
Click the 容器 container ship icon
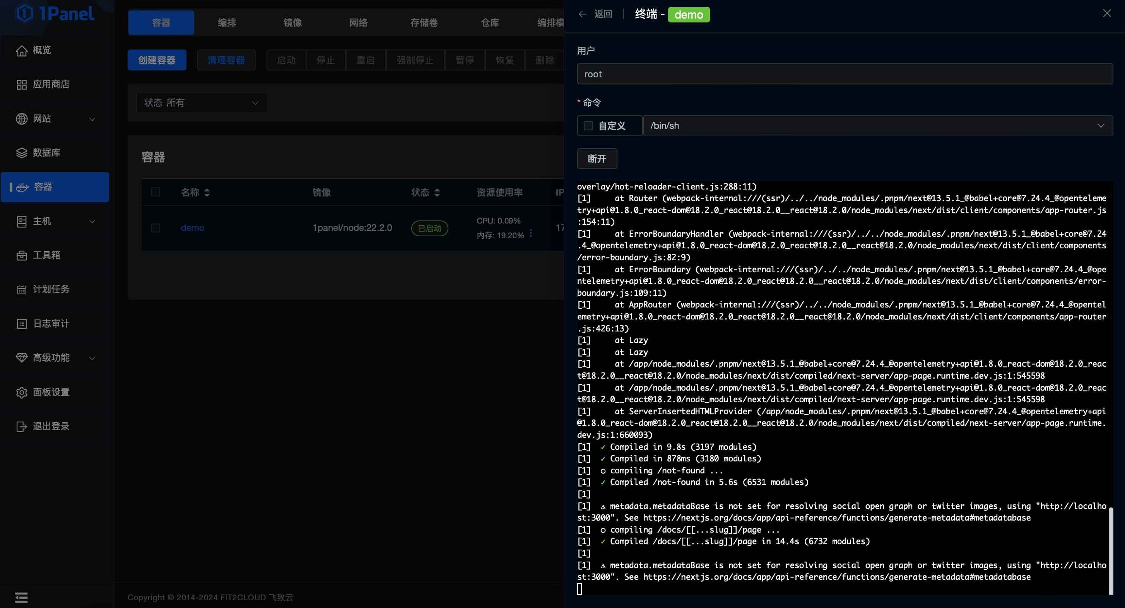pos(22,187)
